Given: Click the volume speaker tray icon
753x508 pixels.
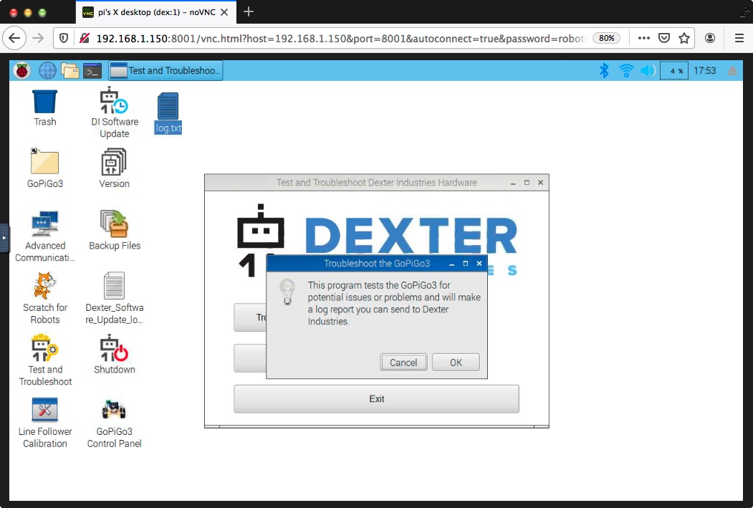Looking at the screenshot, I should tap(648, 70).
